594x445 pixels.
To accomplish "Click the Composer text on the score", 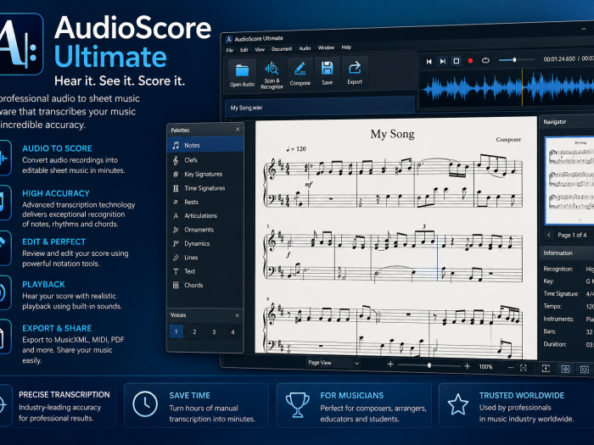I will 508,140.
